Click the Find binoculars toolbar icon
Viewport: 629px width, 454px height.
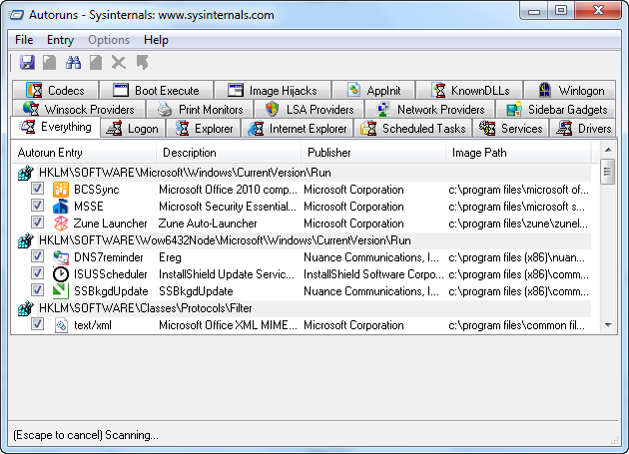coord(74,63)
